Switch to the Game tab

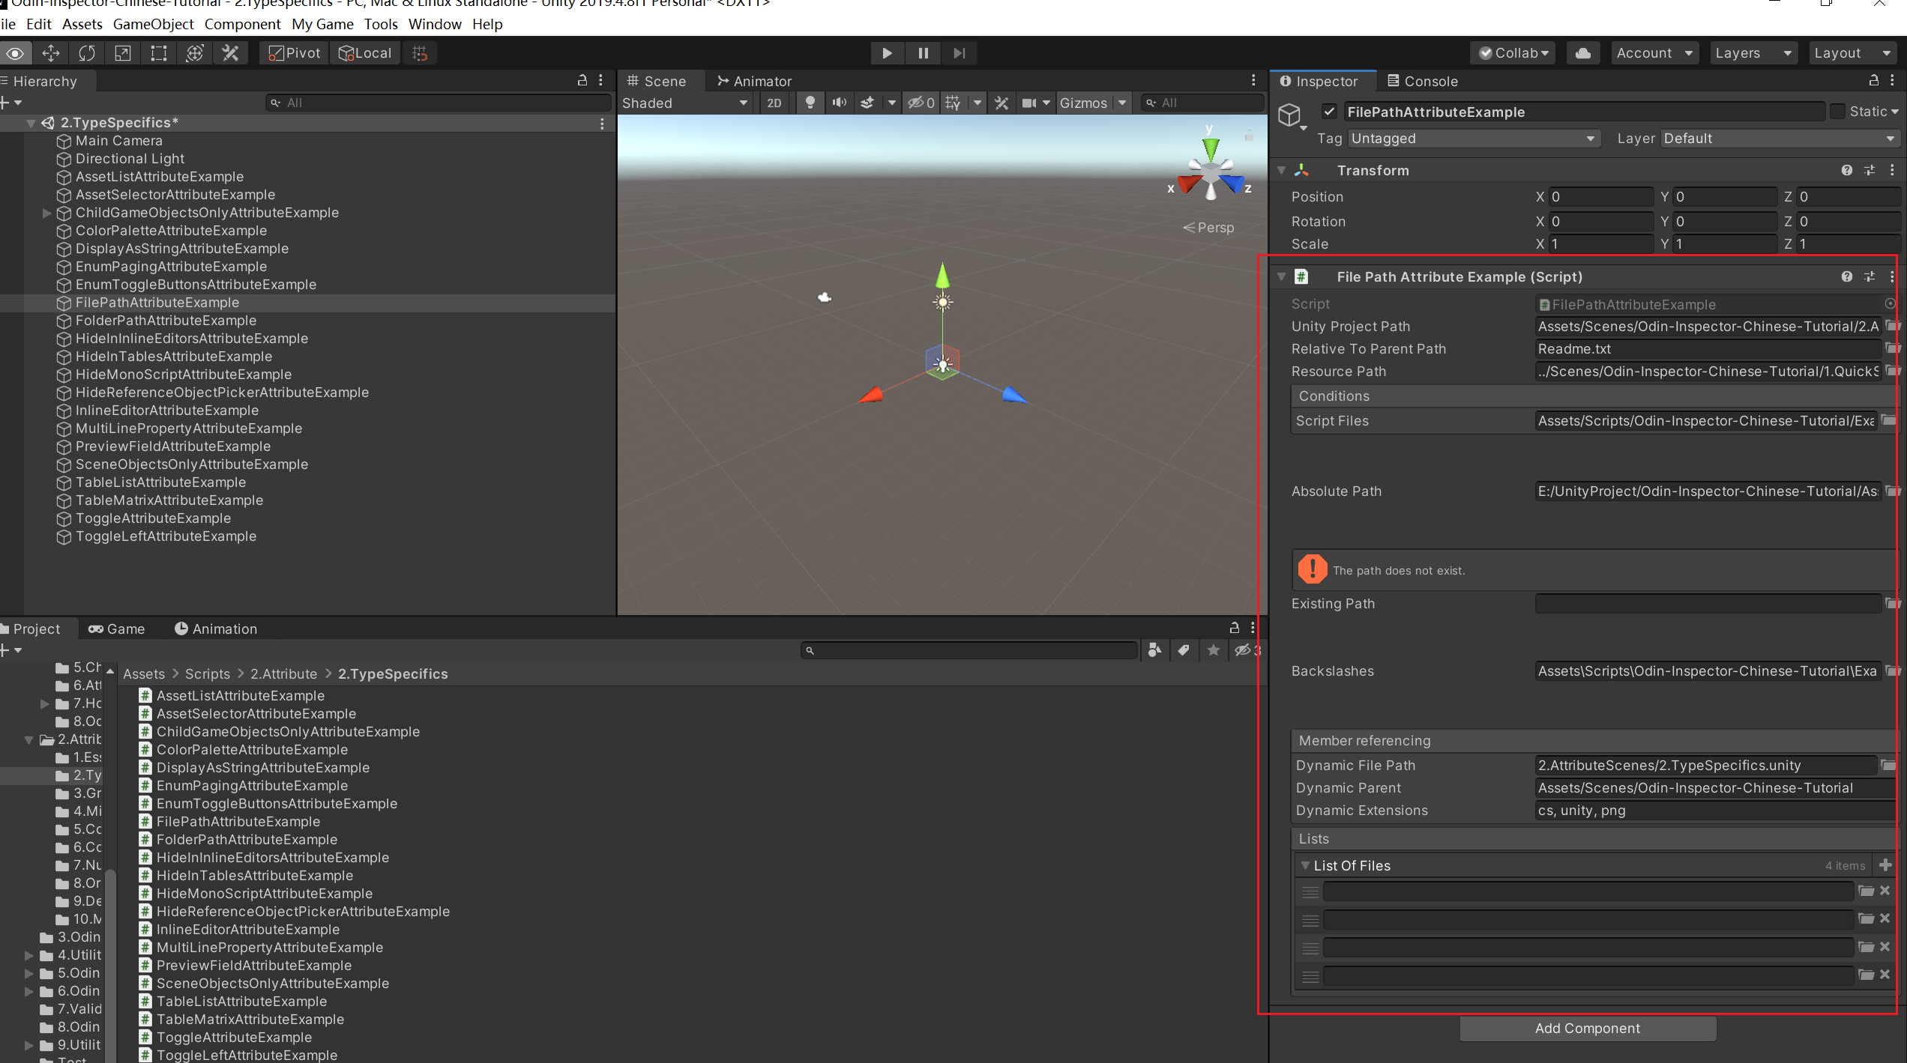click(116, 629)
